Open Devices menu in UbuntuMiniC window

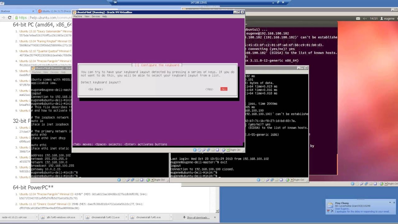coord(96,16)
